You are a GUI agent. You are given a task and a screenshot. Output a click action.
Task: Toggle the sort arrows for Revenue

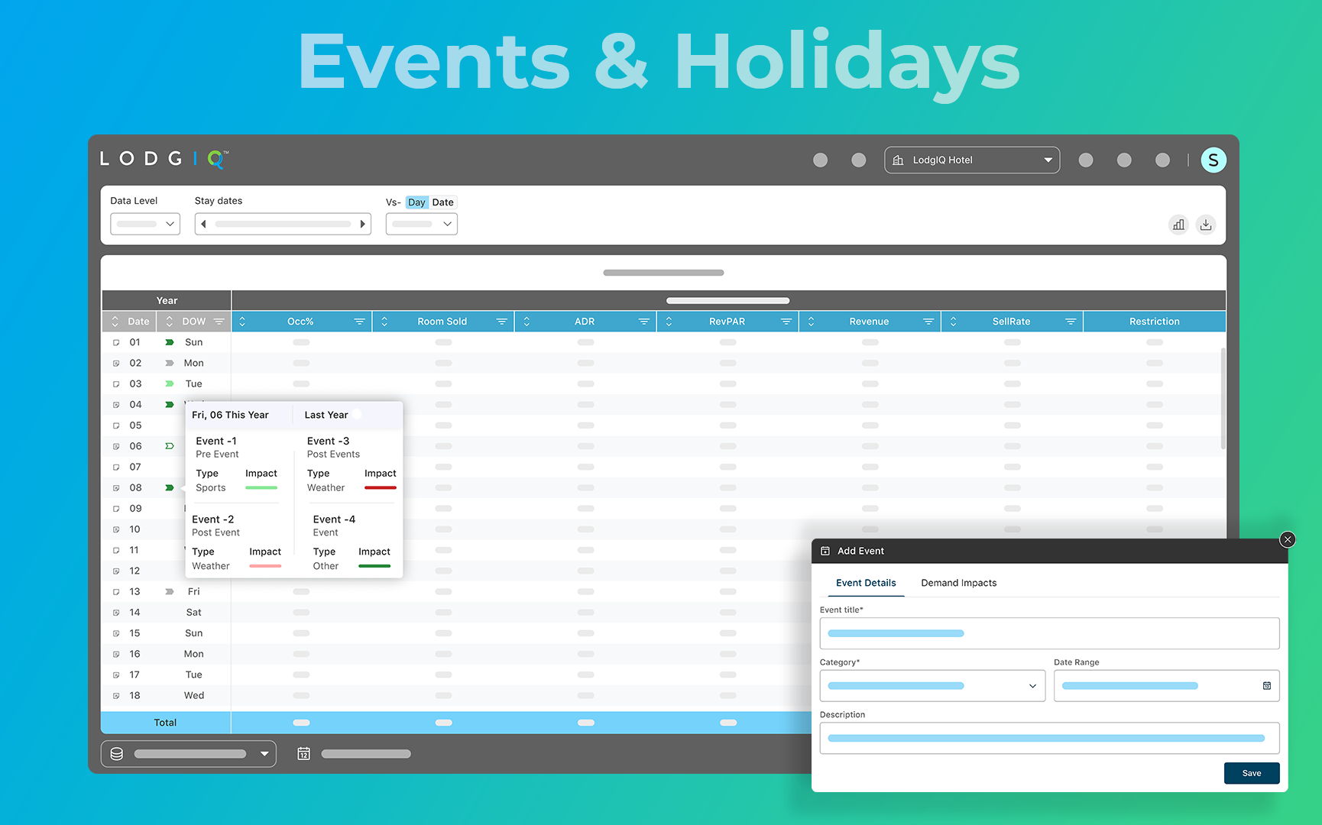click(811, 322)
